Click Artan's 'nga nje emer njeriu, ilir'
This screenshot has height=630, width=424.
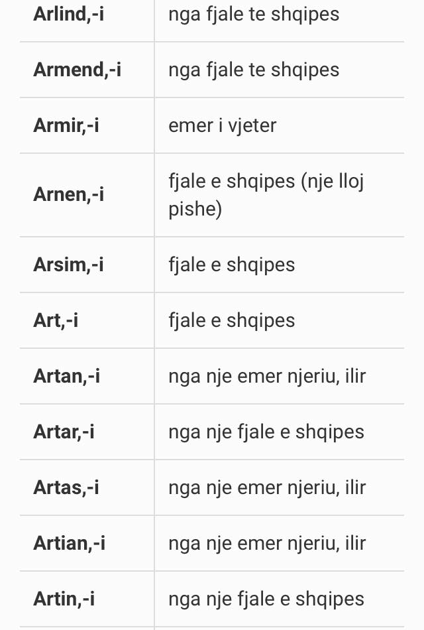click(267, 377)
